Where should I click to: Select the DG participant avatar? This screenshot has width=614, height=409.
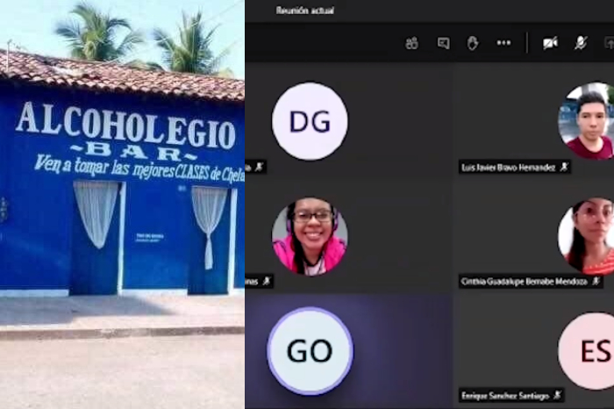[x=309, y=121]
